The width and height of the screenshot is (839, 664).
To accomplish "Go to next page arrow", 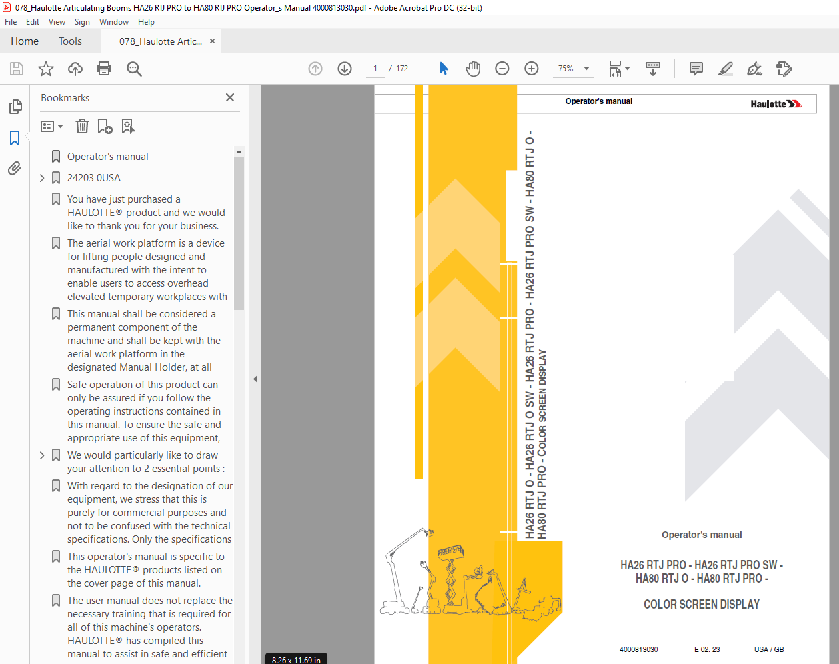I will pyautogui.click(x=345, y=69).
